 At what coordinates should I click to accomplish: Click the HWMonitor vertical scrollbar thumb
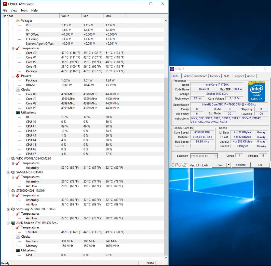[166, 166]
